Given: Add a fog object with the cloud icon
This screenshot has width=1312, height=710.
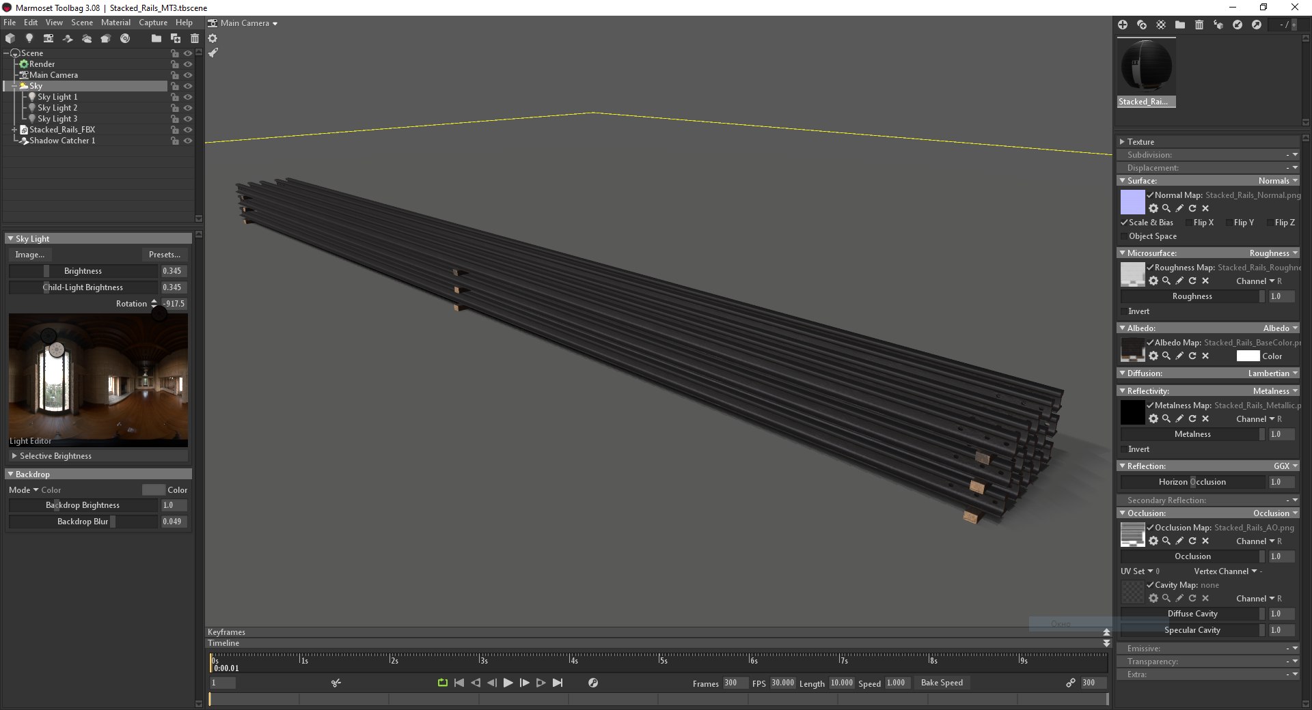Looking at the screenshot, I should (86, 38).
